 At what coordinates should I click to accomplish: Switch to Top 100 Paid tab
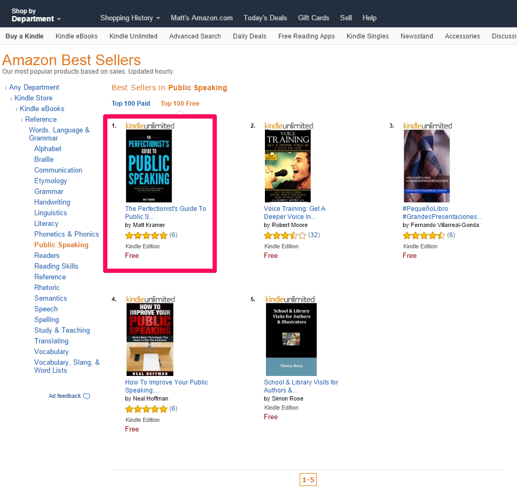tap(130, 104)
